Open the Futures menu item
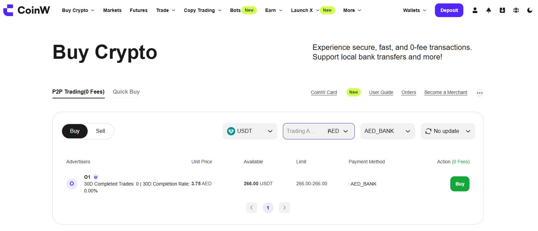Viewport: 538px width, 231px height. click(x=138, y=10)
